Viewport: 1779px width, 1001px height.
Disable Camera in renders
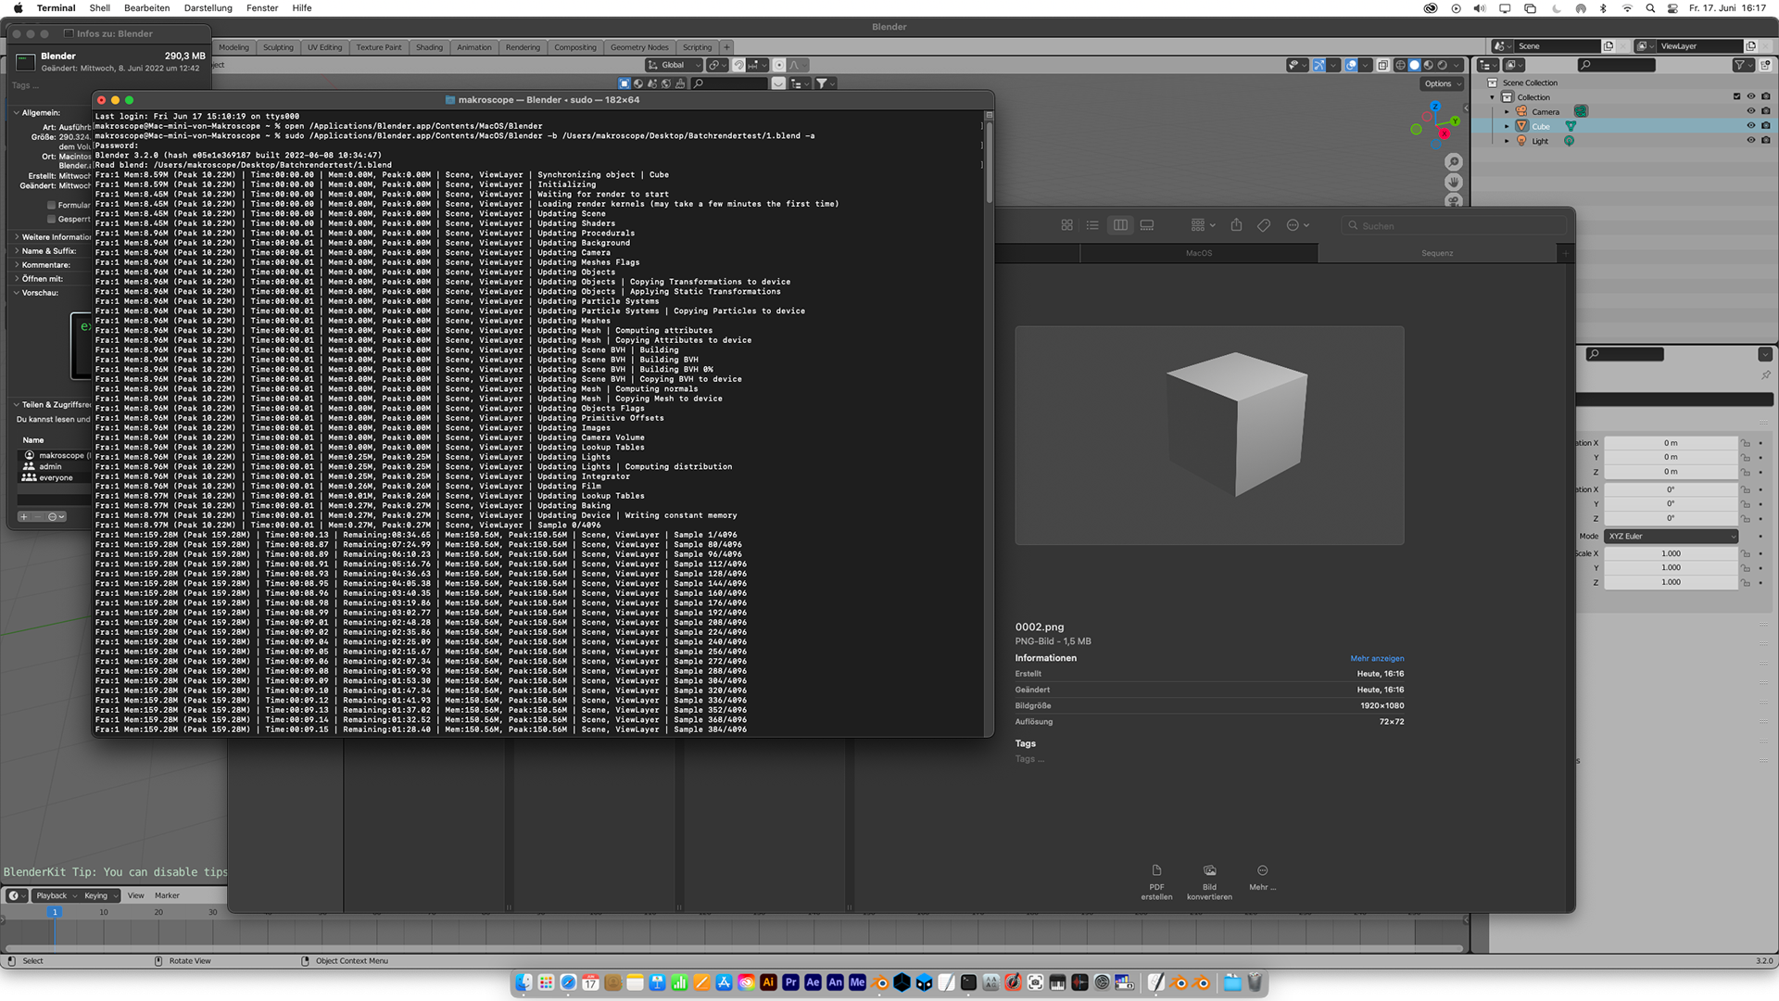1765,111
